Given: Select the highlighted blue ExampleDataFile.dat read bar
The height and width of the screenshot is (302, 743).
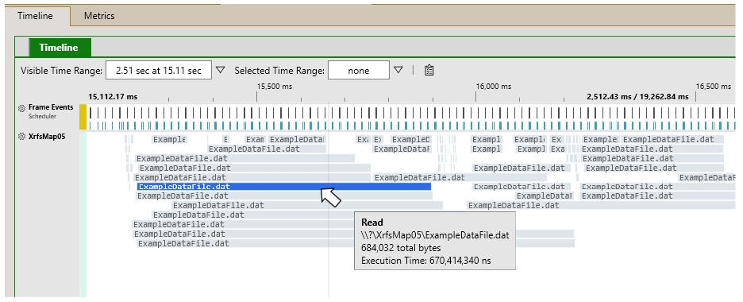Looking at the screenshot, I should tap(284, 186).
